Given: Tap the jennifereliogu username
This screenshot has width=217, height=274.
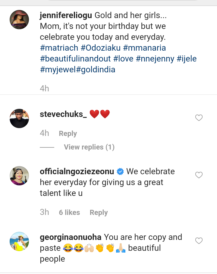Looking at the screenshot, I should (x=66, y=15).
